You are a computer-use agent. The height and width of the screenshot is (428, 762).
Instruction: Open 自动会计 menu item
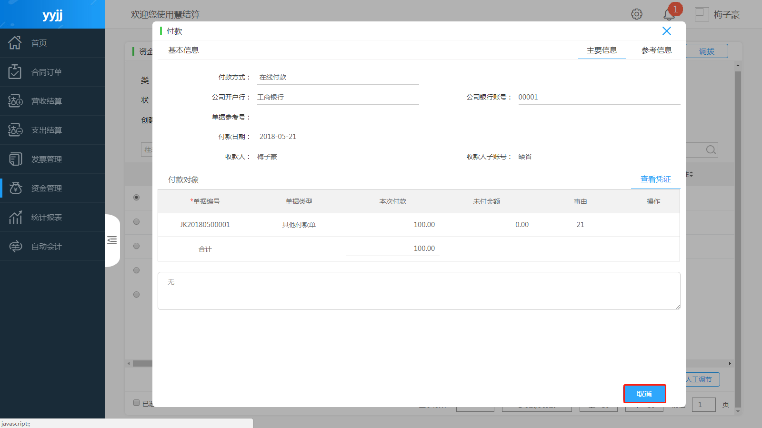point(47,247)
